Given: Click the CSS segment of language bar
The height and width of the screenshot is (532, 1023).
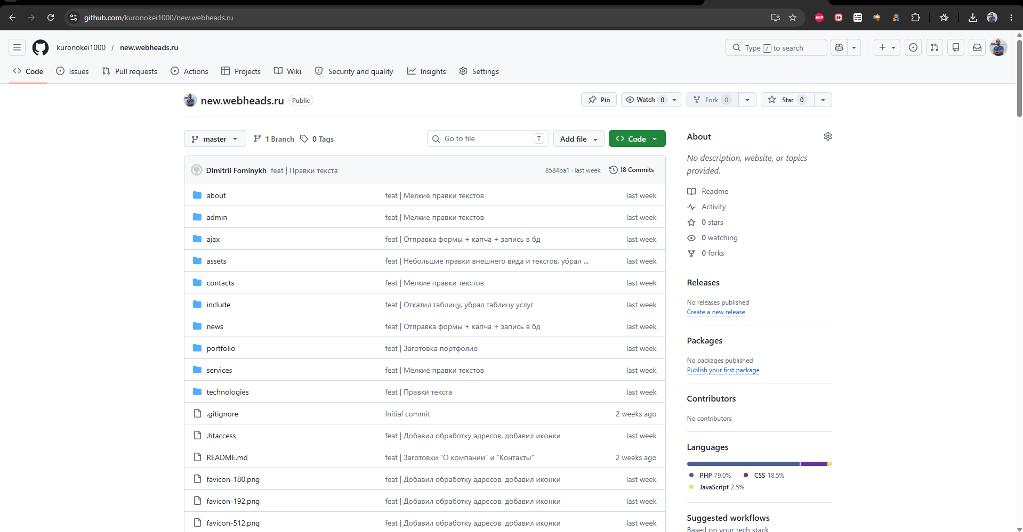Looking at the screenshot, I should pos(813,464).
